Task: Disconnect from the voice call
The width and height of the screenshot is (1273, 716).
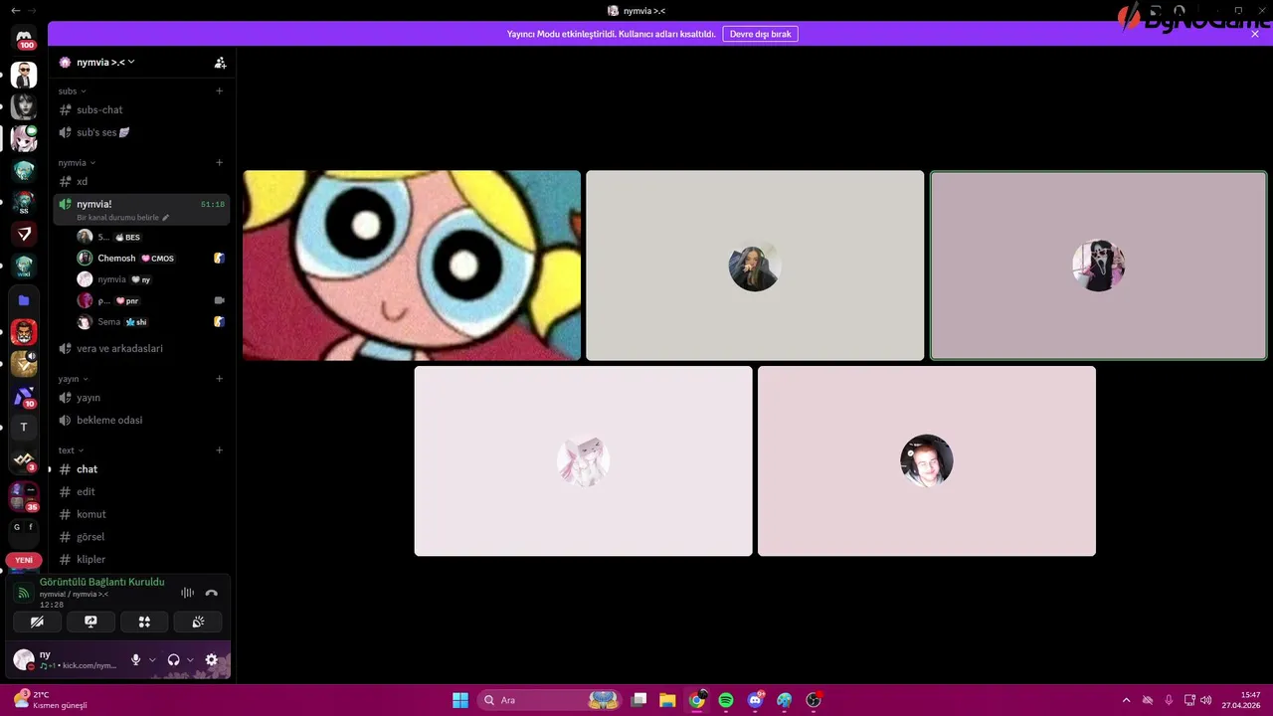Action: [211, 593]
